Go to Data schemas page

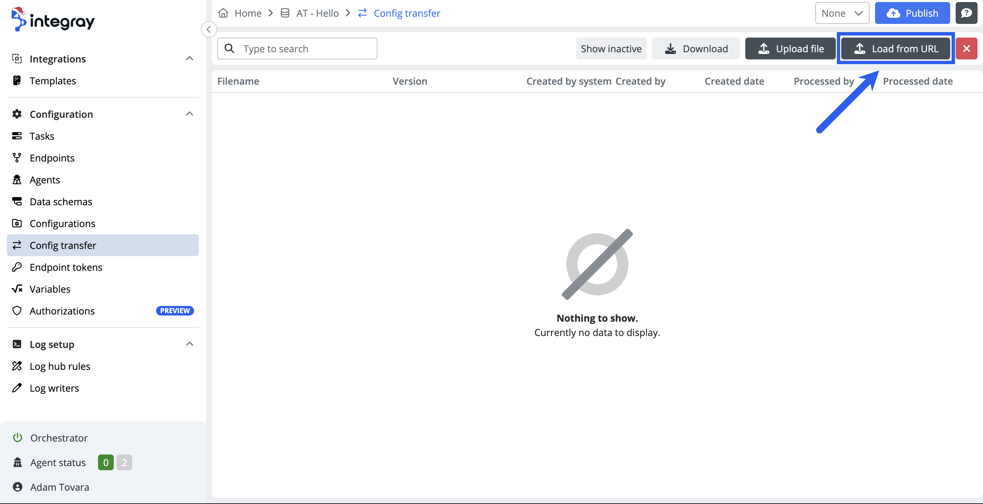pos(61,201)
